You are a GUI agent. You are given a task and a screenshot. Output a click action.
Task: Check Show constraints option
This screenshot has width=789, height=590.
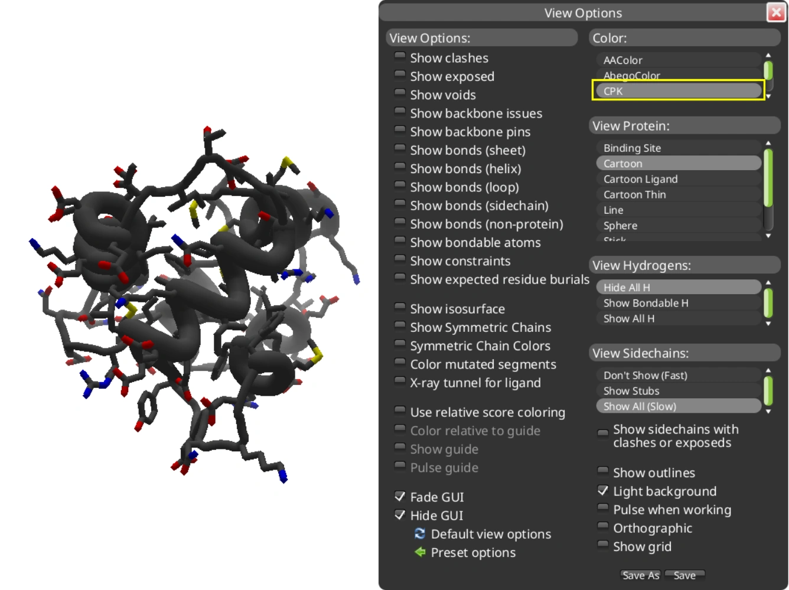[400, 260]
